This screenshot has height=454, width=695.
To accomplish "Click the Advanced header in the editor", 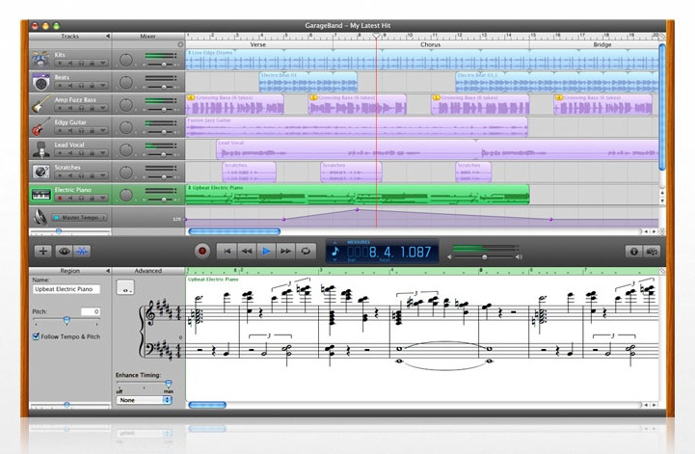I will click(x=148, y=271).
